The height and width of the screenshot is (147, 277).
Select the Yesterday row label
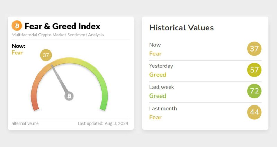click(161, 66)
